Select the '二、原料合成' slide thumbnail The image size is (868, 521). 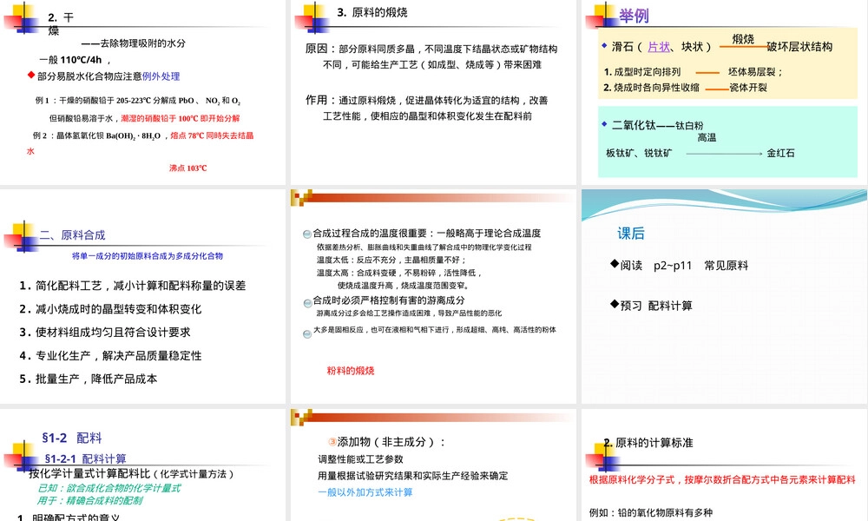pos(143,296)
